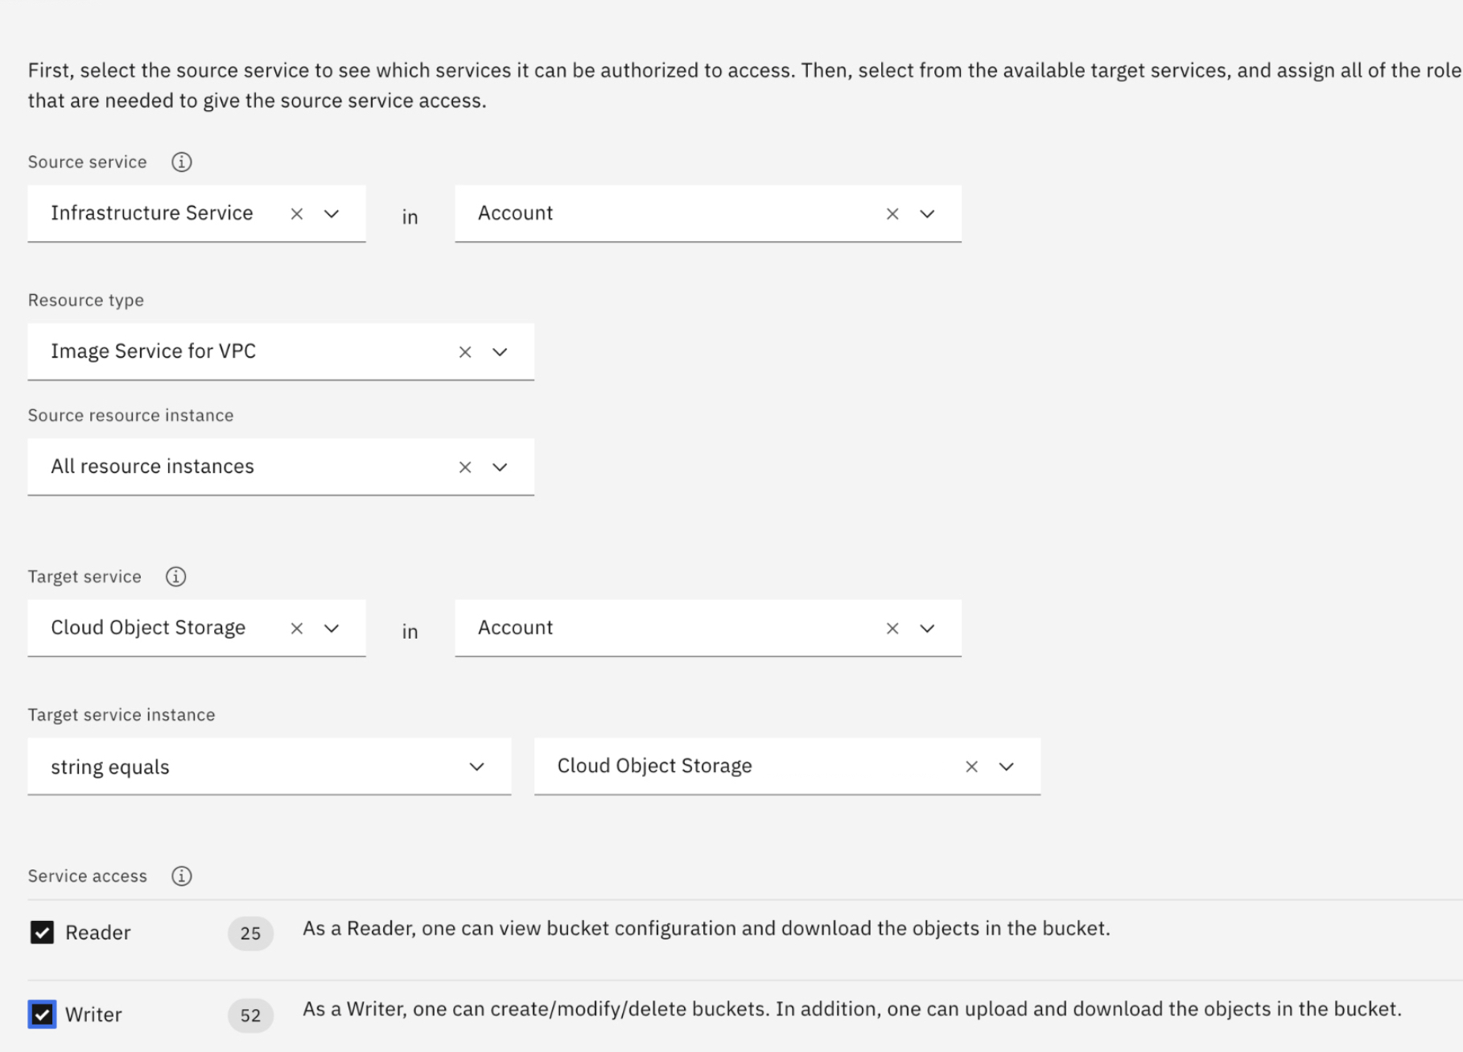Disable the Writer role

coord(42,1014)
